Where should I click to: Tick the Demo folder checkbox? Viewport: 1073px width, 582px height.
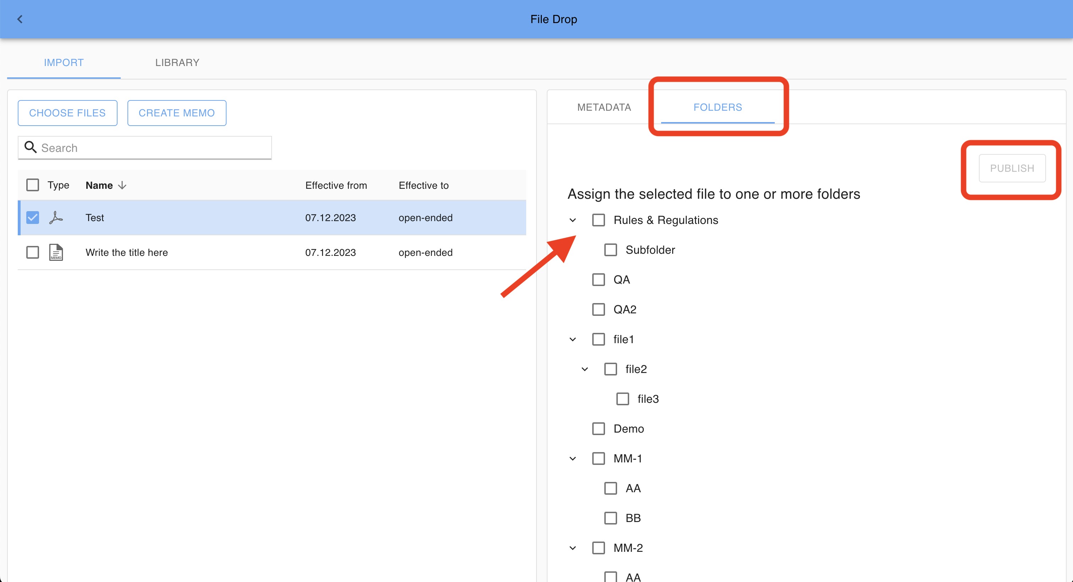[599, 429]
